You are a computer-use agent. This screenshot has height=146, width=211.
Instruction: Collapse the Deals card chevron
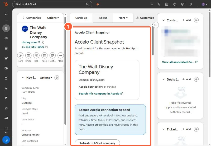point(164,79)
